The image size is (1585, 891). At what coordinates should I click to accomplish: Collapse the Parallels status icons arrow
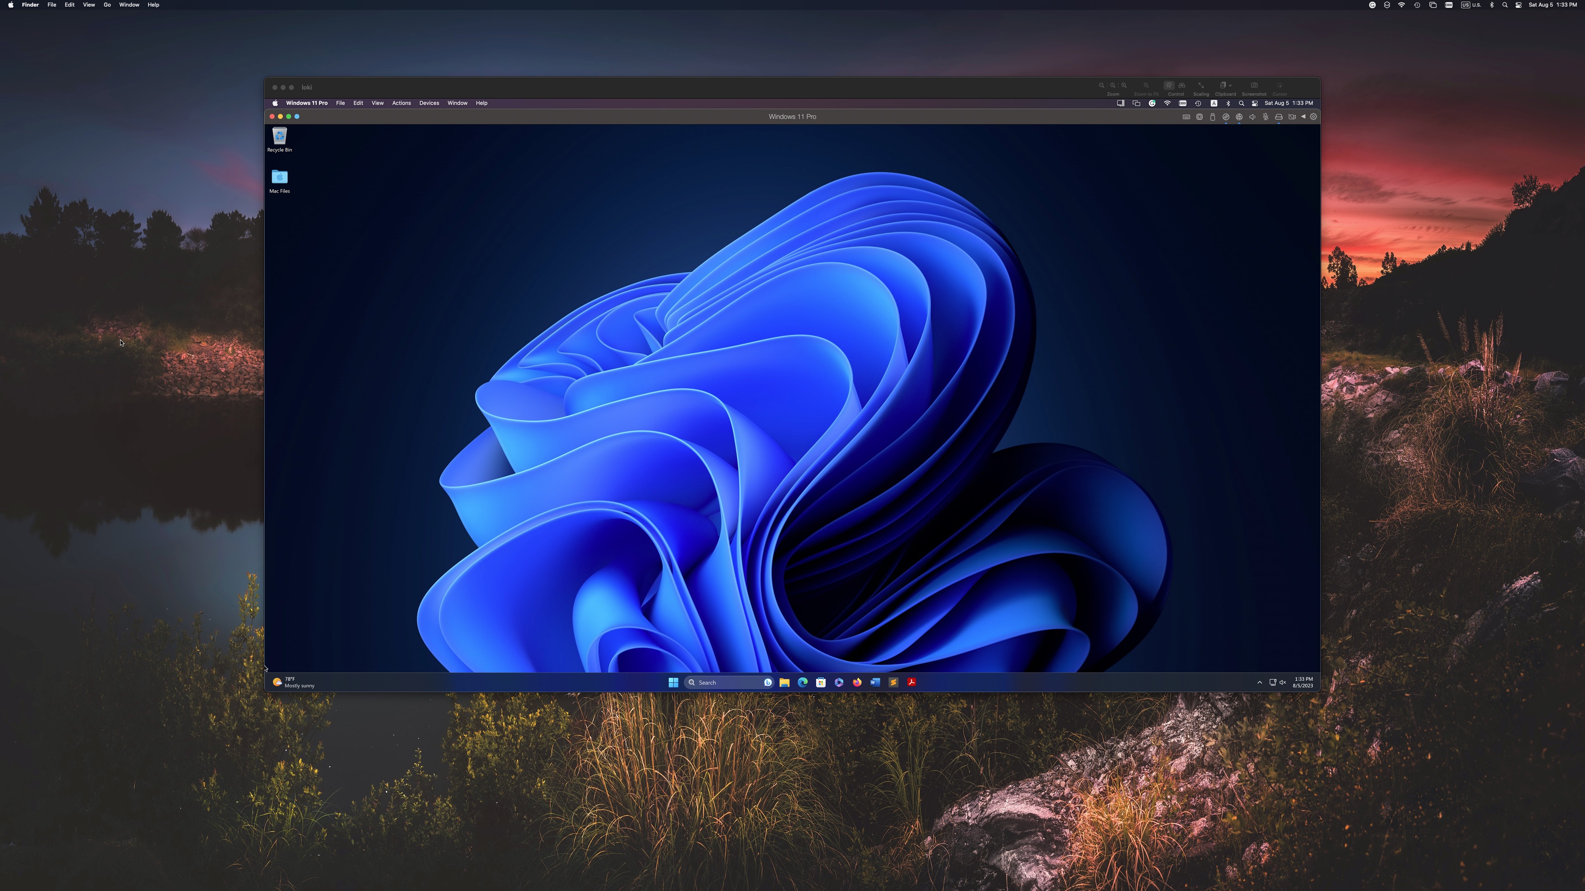point(1303,117)
